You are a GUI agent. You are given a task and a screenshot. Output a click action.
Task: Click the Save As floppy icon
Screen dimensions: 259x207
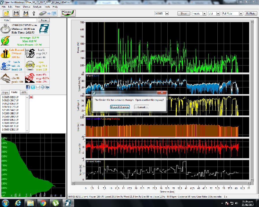coord(26,13)
